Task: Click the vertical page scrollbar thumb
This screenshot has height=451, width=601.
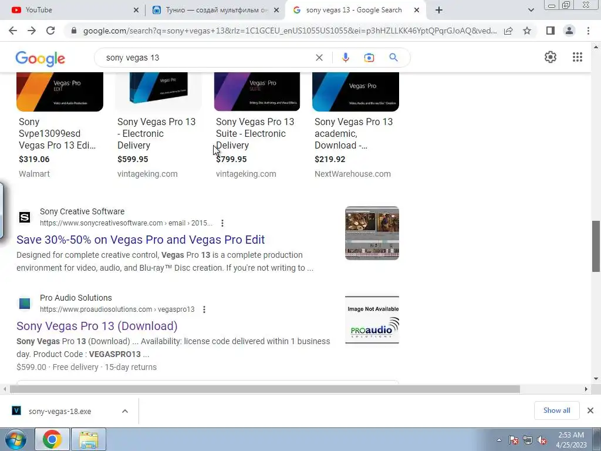Action: click(x=596, y=246)
